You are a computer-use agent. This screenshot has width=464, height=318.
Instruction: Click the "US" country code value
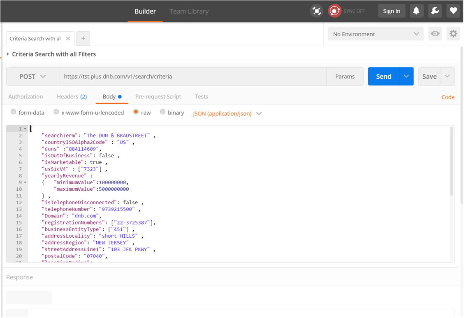(123, 142)
